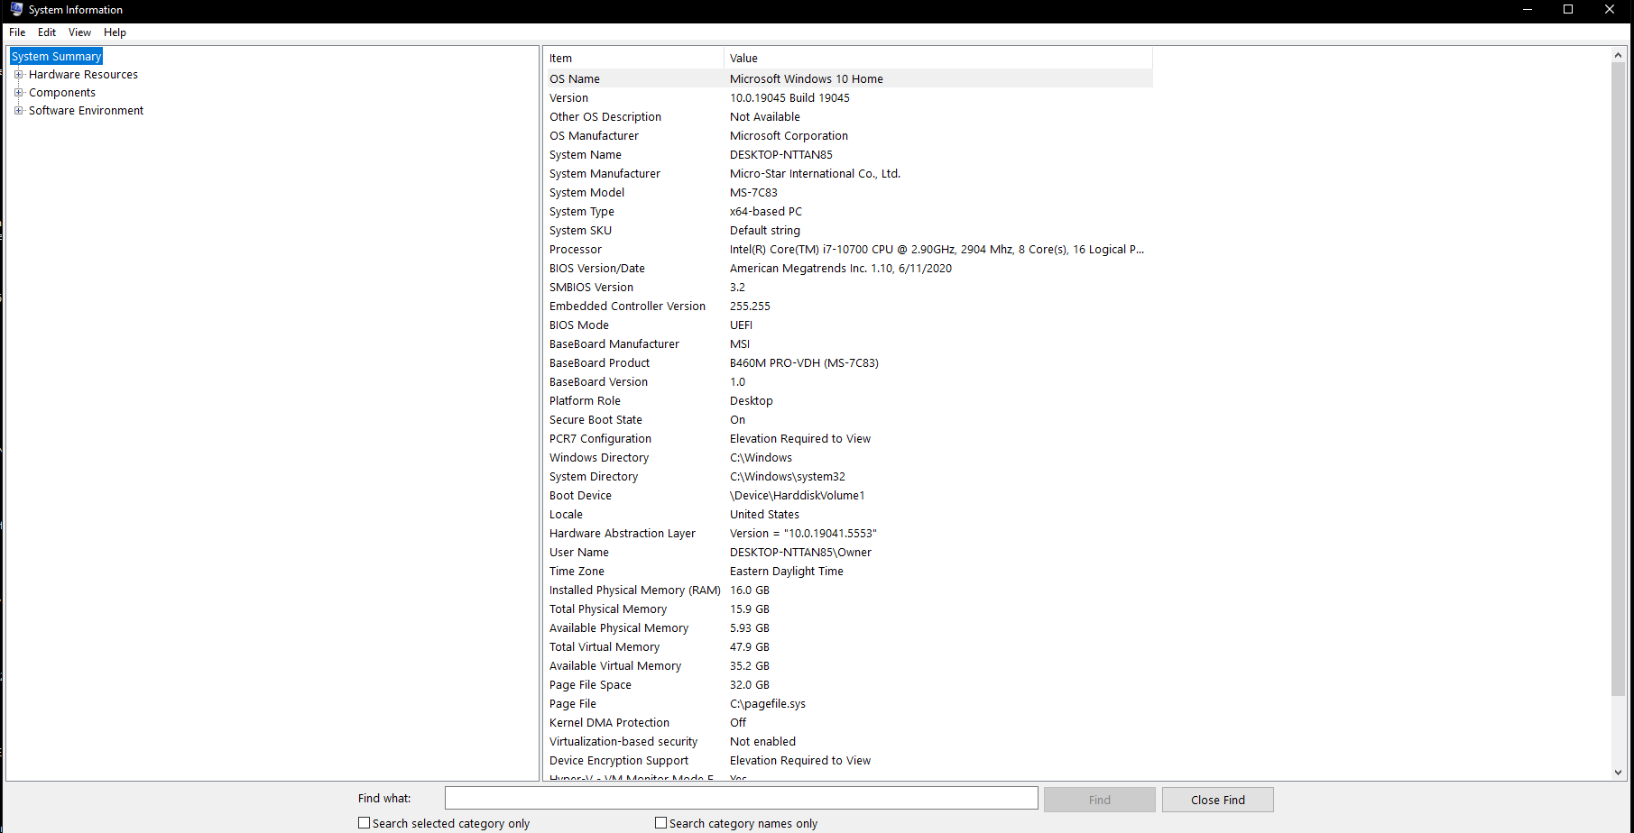
Task: Open the File menu
Action: pos(17,32)
